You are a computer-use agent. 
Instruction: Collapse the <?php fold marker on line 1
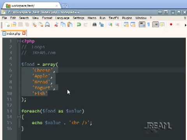pos(19,41)
